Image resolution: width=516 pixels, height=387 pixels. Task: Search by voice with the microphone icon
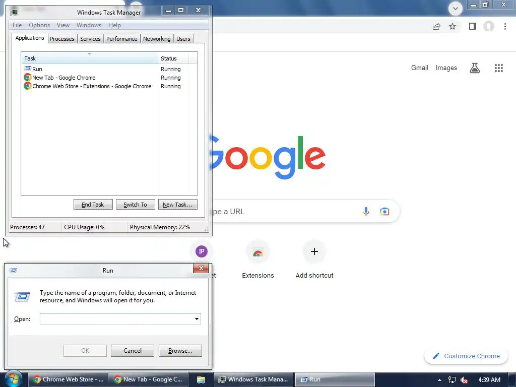tap(366, 211)
